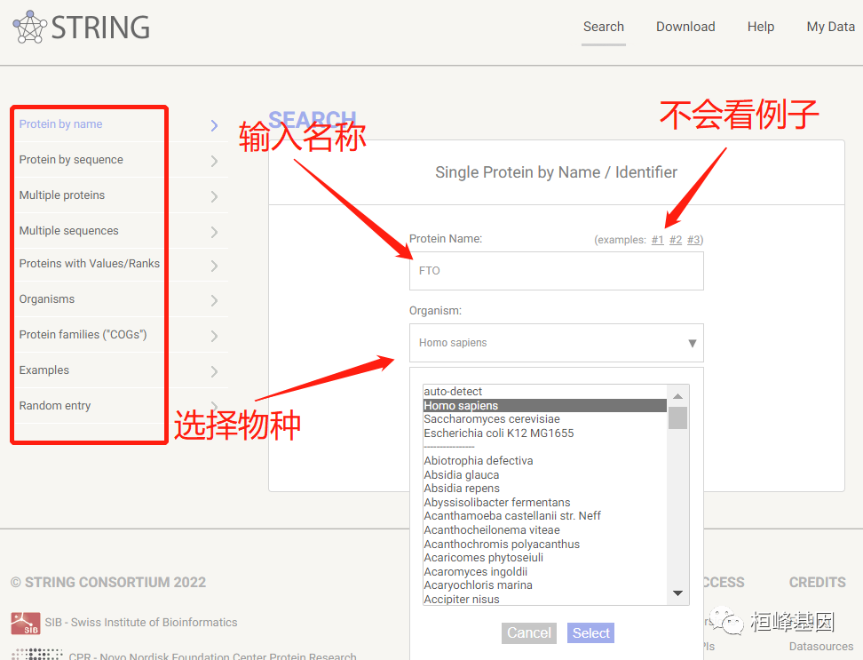Select Escherichia coli K12 MG1655
Viewport: 863px width, 660px height.
pos(545,433)
